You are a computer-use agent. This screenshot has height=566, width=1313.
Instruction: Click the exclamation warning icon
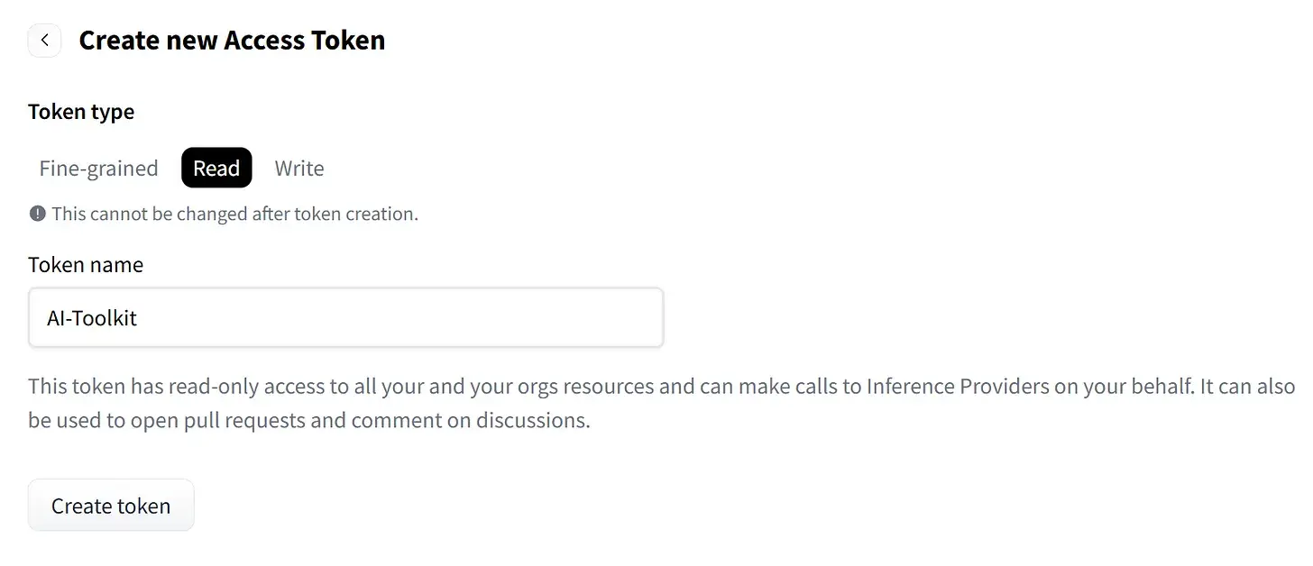(37, 214)
